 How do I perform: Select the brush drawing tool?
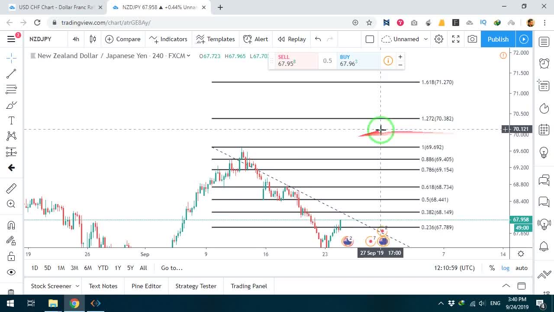pos(12,105)
